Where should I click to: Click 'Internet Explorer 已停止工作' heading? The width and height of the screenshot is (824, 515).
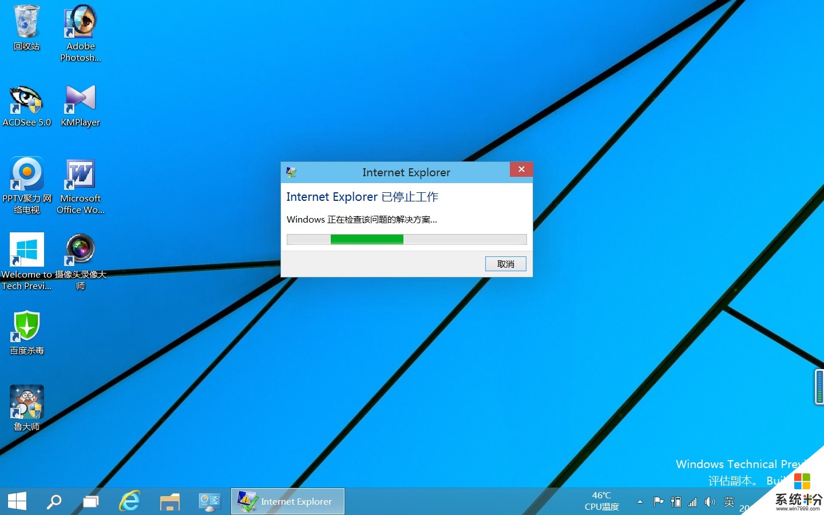click(x=362, y=197)
